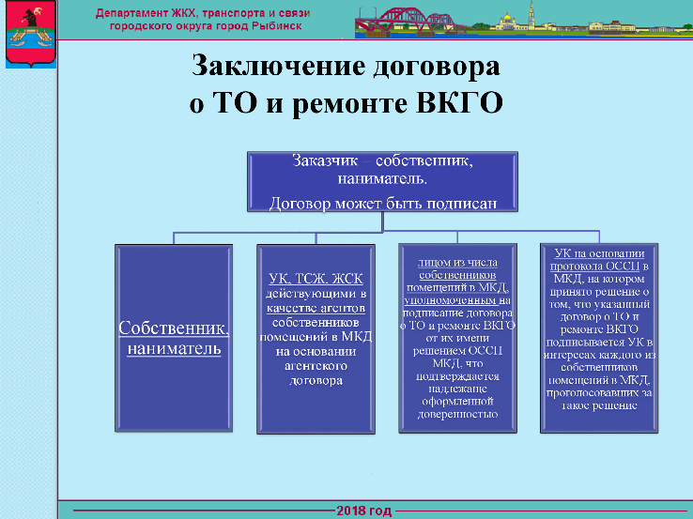Click underlined word 'уполномоченным'

pyautogui.click(x=451, y=301)
